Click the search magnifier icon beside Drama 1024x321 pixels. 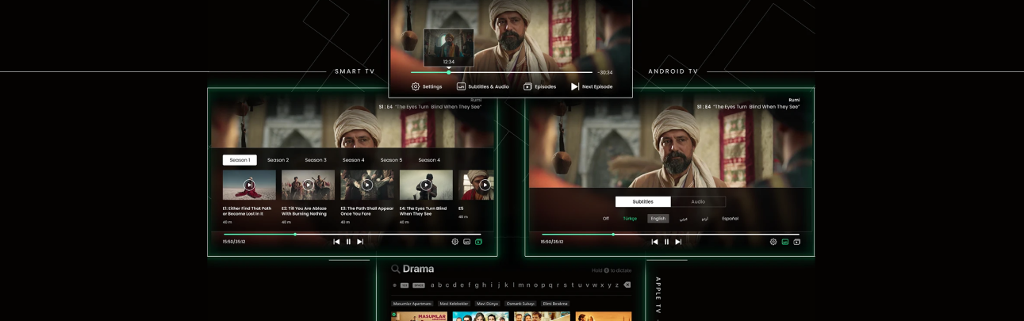click(x=396, y=269)
